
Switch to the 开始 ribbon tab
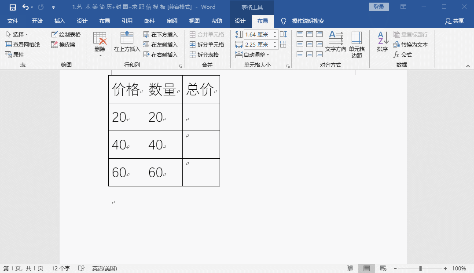(x=37, y=21)
